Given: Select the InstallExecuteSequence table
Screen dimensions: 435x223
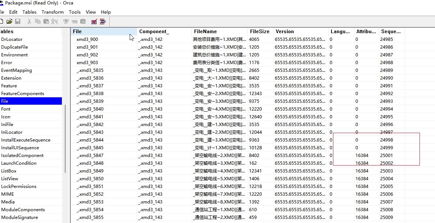Looking at the screenshot, I should [x=26, y=140].
